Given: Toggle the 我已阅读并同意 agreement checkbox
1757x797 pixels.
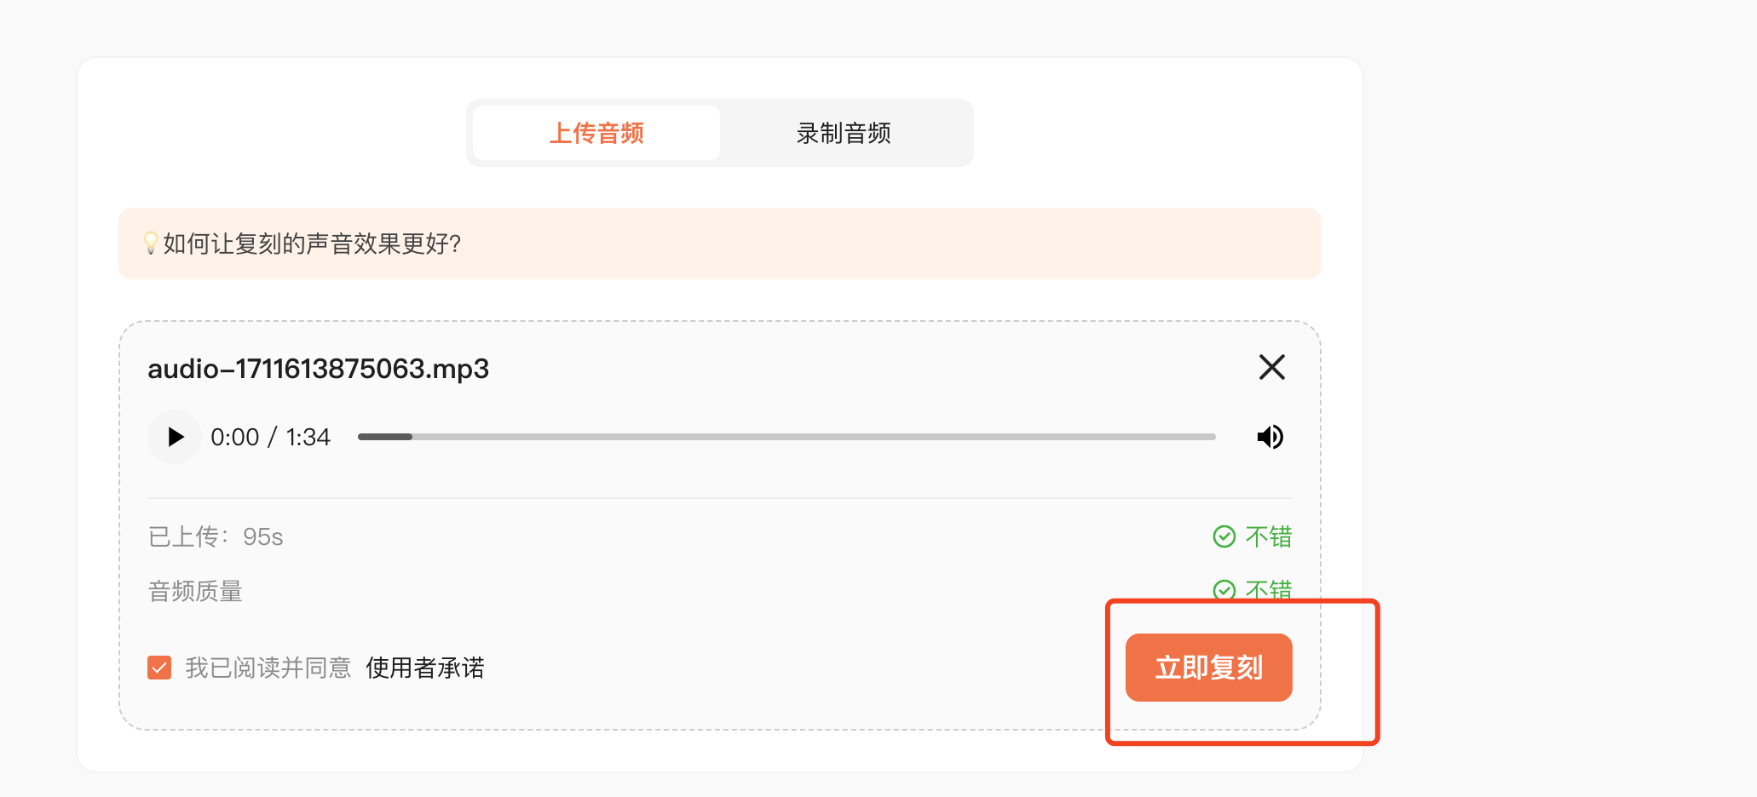Looking at the screenshot, I should tap(159, 668).
